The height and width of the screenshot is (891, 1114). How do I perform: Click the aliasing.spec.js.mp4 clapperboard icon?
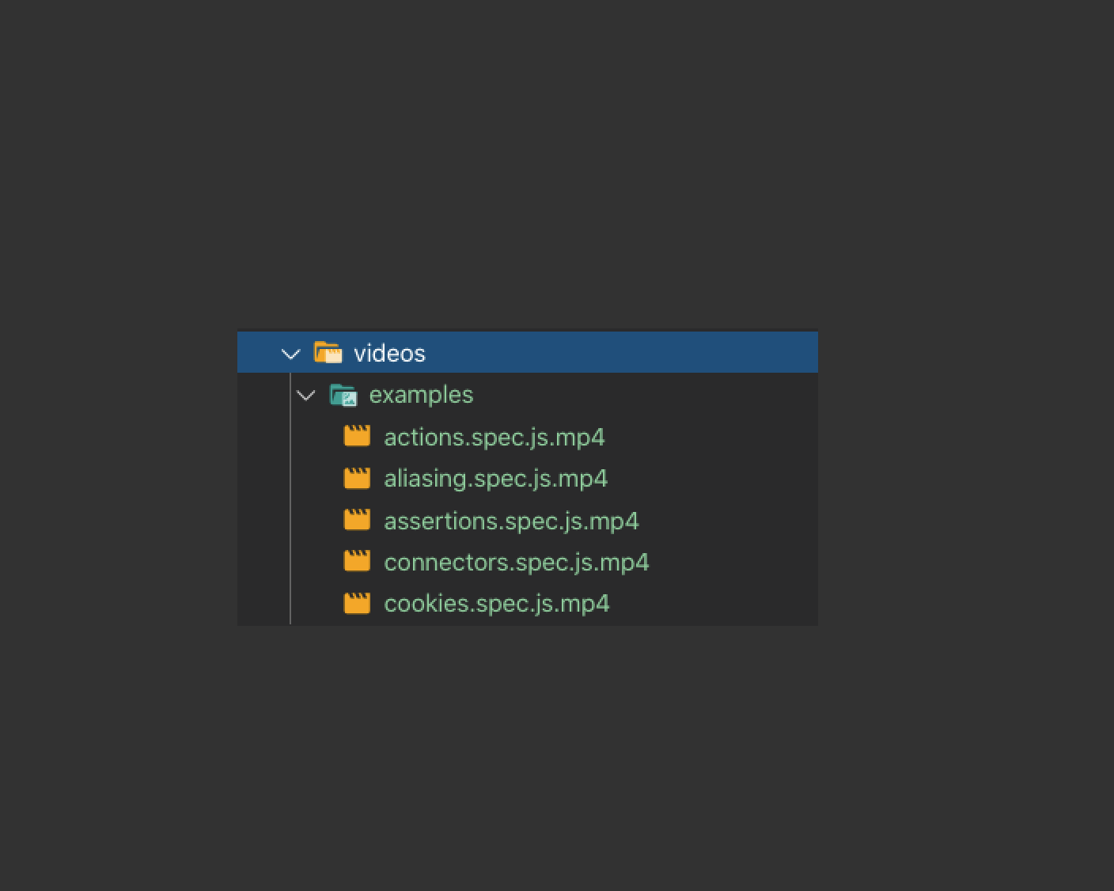(x=357, y=479)
